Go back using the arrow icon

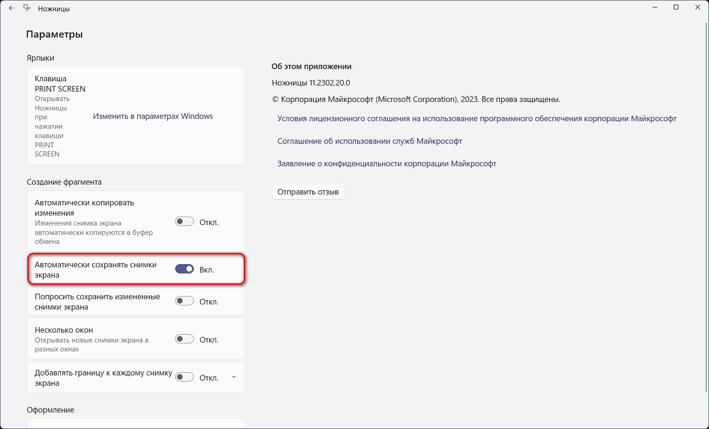pyautogui.click(x=12, y=8)
